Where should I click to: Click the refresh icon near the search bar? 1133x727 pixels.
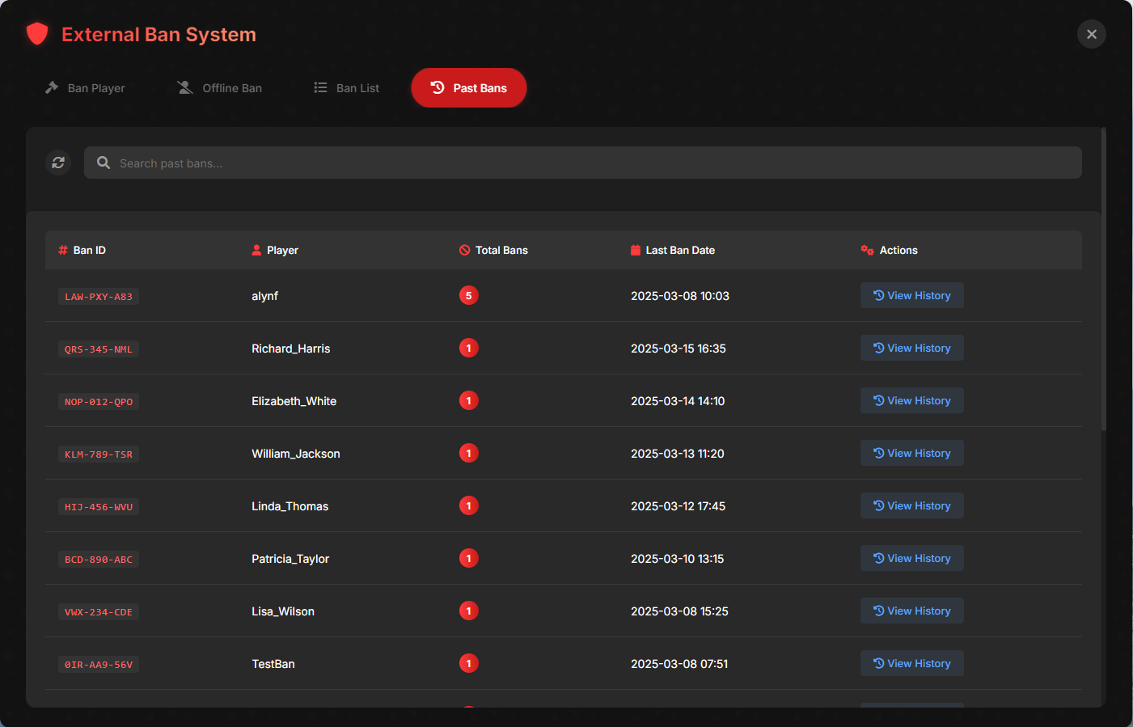point(57,162)
